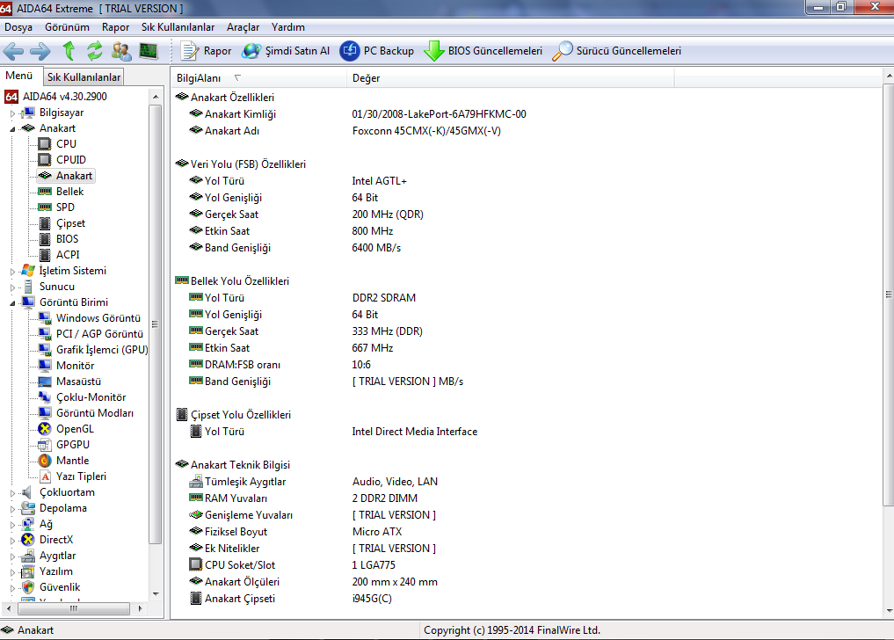Select OpenGL tree item
The height and width of the screenshot is (640, 894).
tap(75, 429)
